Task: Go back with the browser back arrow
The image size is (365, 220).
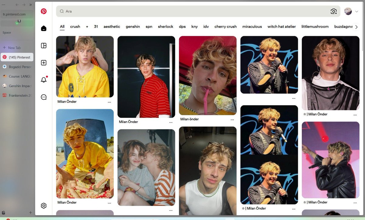Action: click(x=17, y=5)
